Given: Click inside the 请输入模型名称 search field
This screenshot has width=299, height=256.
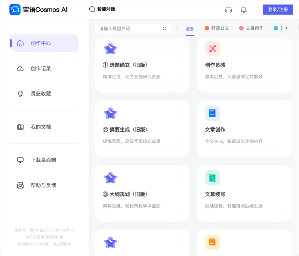Looking at the screenshot, I should pyautogui.click(x=127, y=28).
